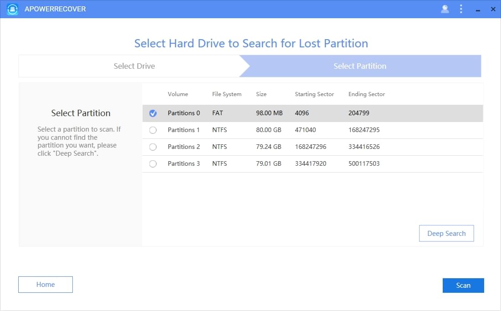
Task: Click the Size column header
Action: click(x=261, y=94)
